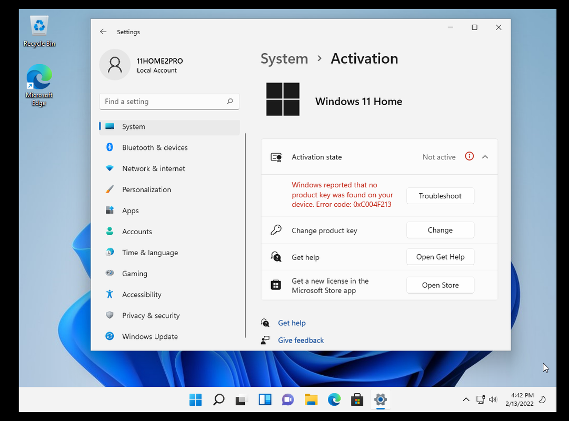Open Accounts settings

(169, 232)
